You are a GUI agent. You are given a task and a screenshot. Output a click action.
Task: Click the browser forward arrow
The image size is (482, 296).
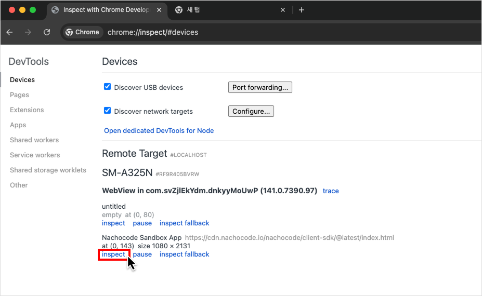(x=28, y=32)
